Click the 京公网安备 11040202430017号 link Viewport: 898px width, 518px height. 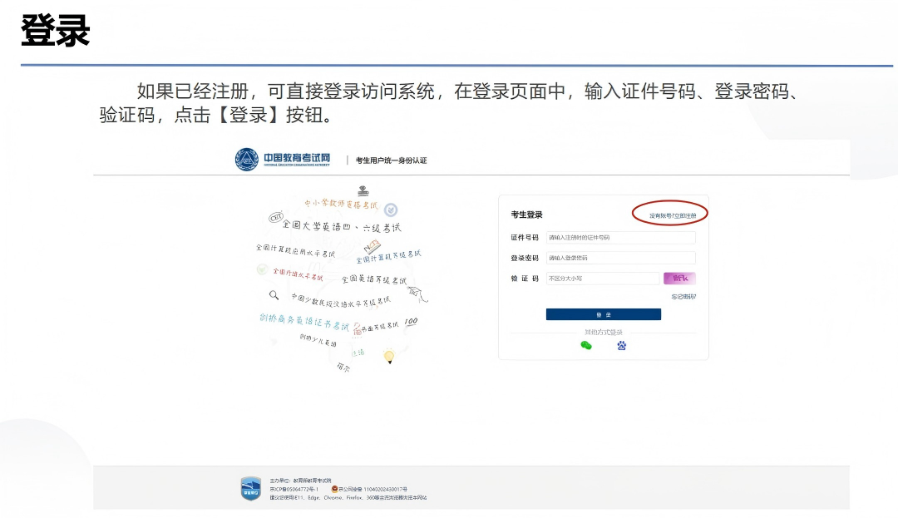tap(373, 489)
